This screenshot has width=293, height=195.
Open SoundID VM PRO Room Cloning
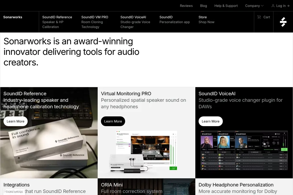click(95, 22)
